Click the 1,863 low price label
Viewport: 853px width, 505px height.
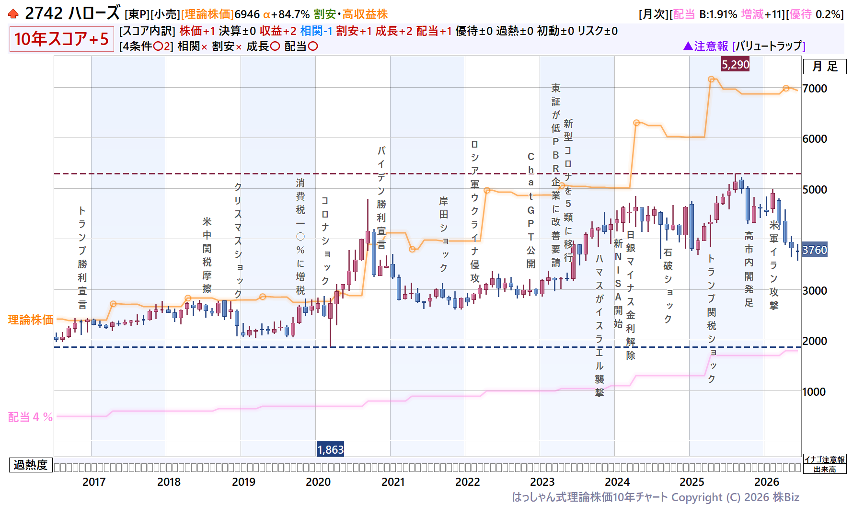[x=331, y=449]
